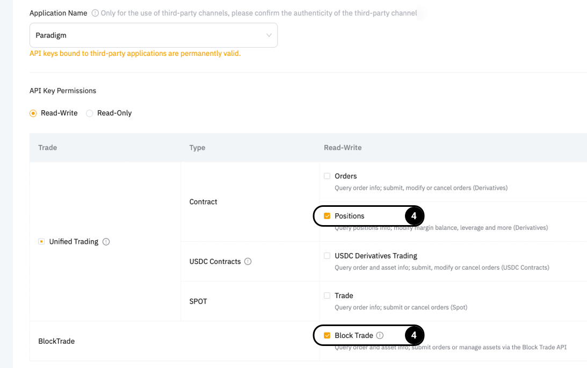Select the Read-Write permission radio button

(33, 113)
